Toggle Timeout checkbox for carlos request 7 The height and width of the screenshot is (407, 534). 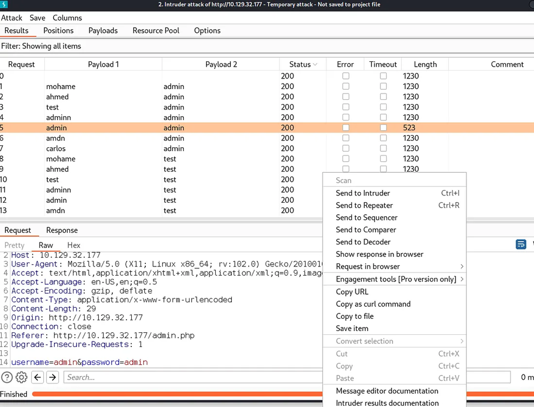pos(383,148)
